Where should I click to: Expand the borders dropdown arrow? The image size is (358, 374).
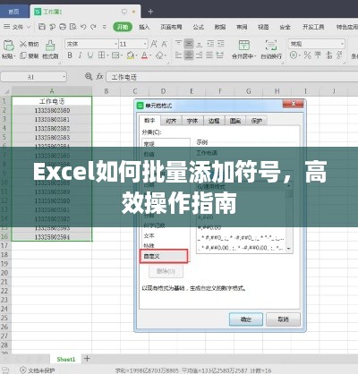coord(107,55)
